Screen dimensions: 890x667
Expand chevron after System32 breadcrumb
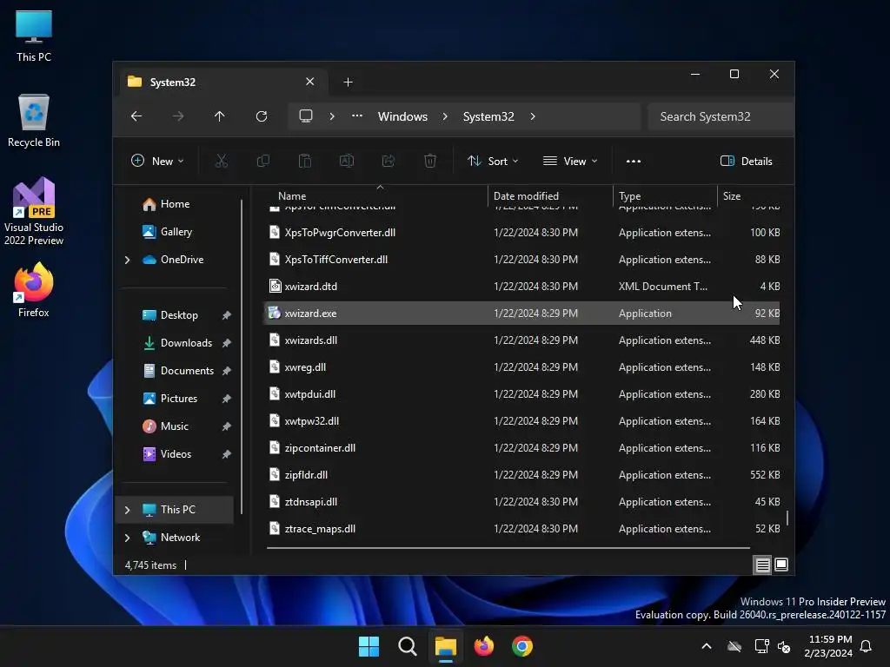pyautogui.click(x=533, y=116)
